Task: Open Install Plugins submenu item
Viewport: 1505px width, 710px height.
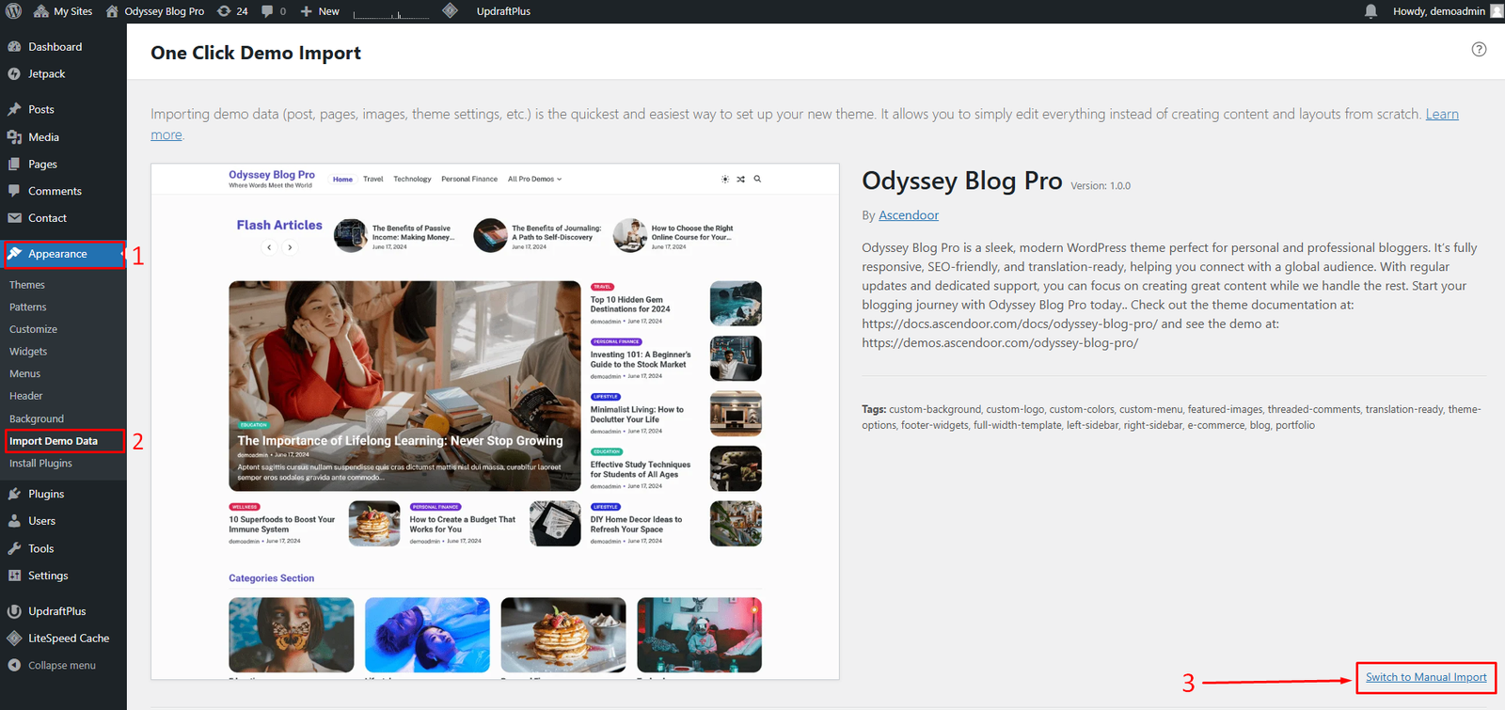Action: 40,464
